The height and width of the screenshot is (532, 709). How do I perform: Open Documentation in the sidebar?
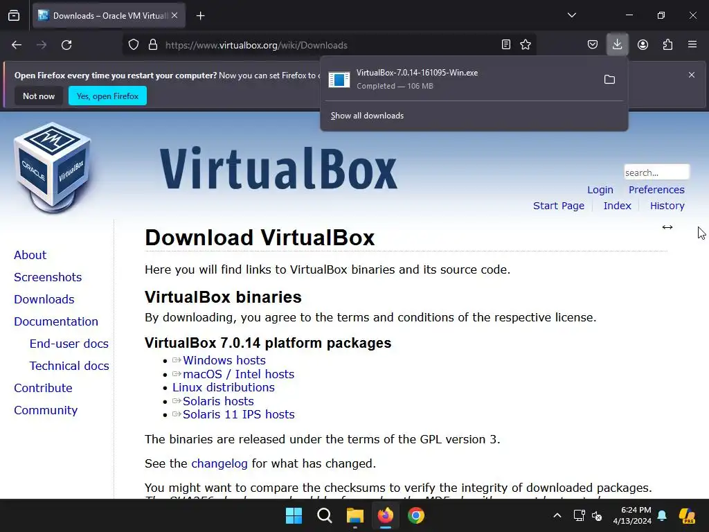point(55,321)
